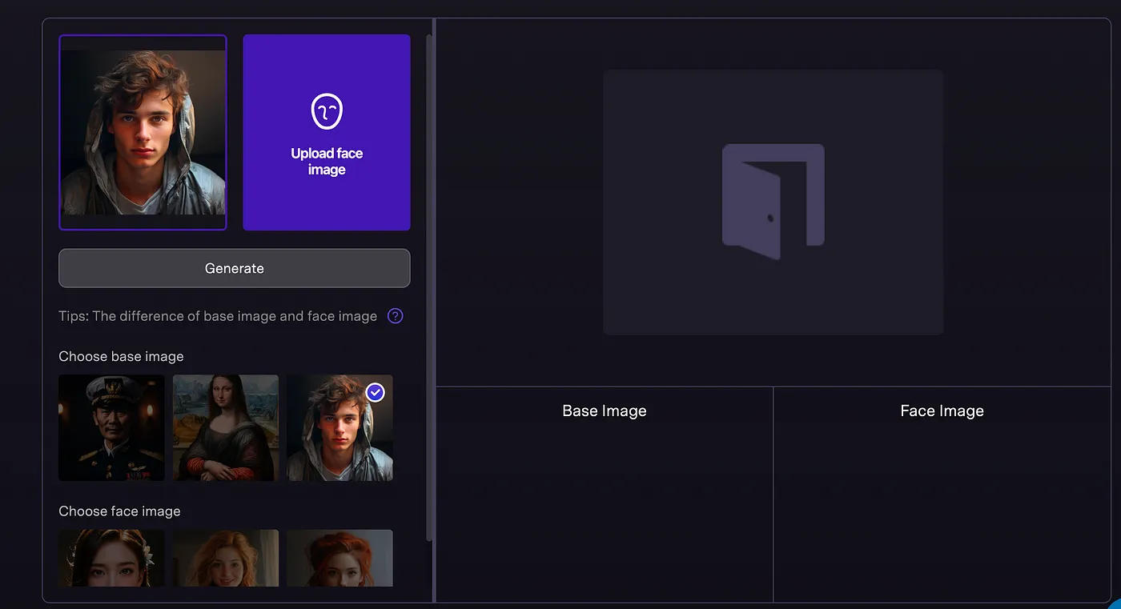Click the "Choose base image" heading
The image size is (1121, 609).
121,356
